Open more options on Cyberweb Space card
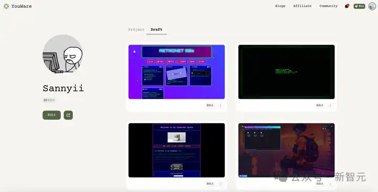The width and height of the screenshot is (378, 192). click(220, 184)
